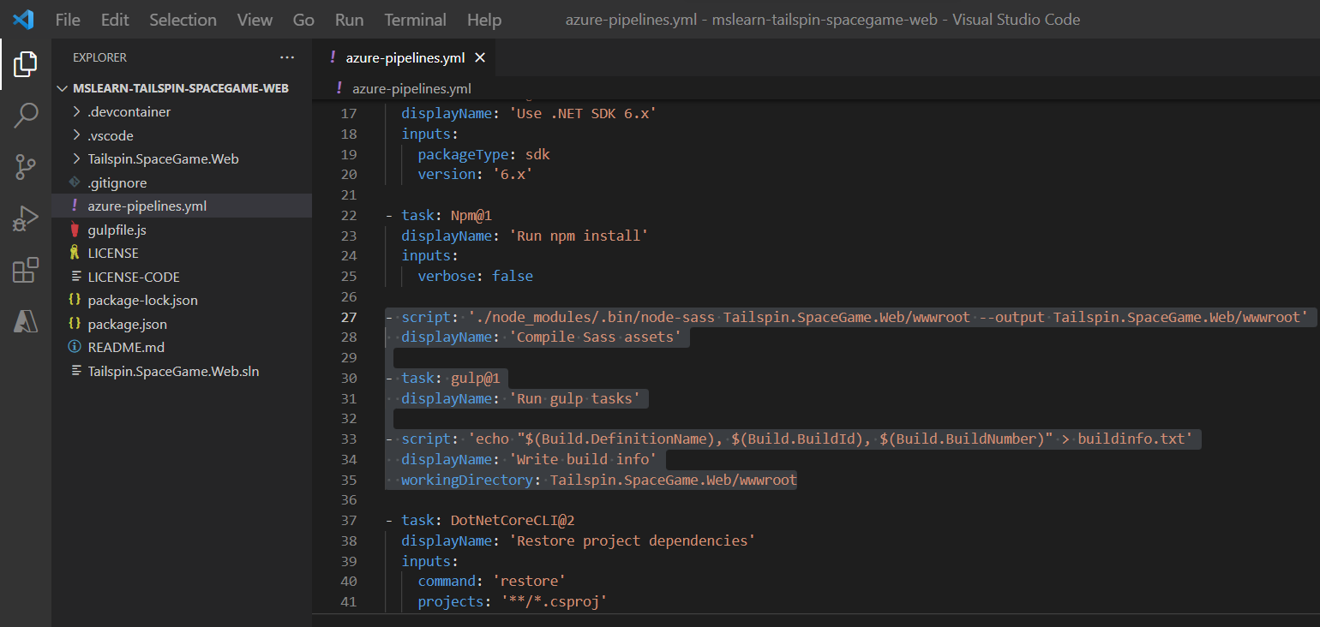1320x627 pixels.
Task: Expand the .vscode folder
Action: point(182,135)
